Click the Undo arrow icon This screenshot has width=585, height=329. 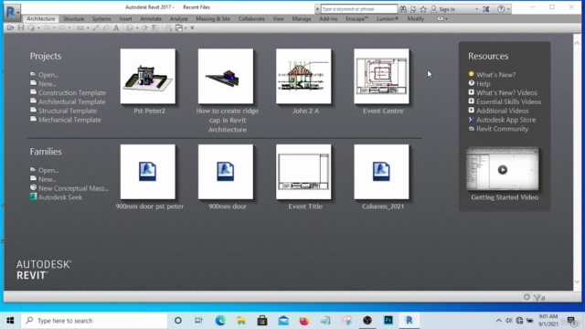[47, 28]
